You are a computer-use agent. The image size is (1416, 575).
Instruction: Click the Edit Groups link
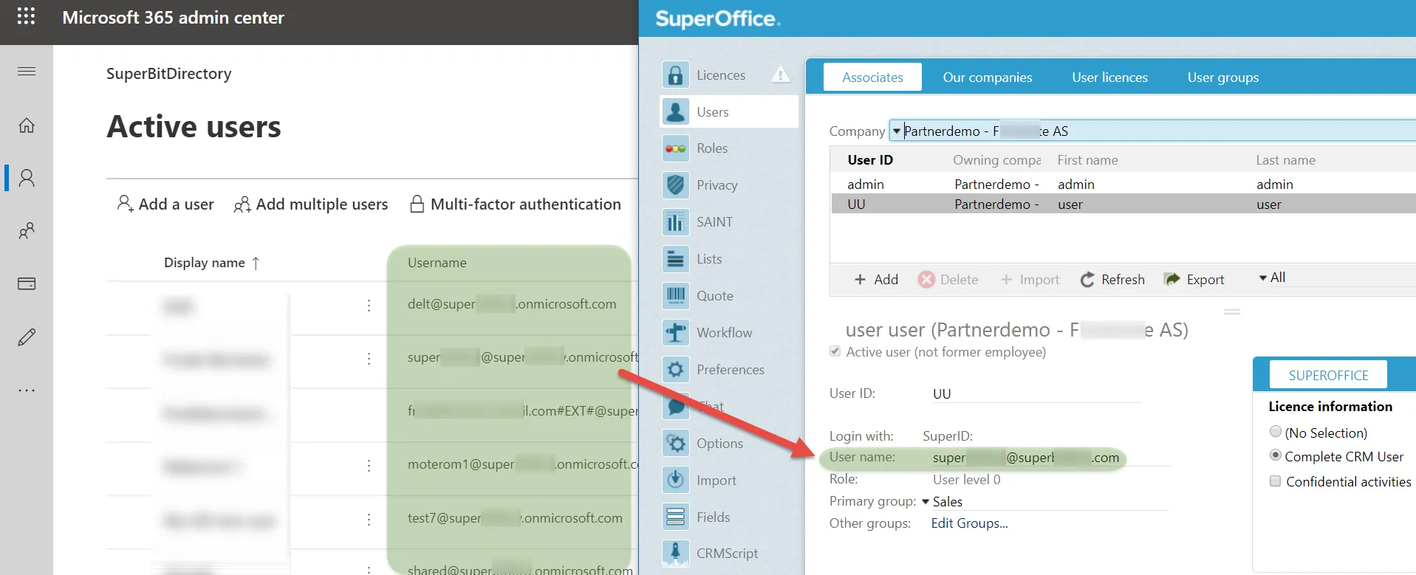(x=969, y=523)
